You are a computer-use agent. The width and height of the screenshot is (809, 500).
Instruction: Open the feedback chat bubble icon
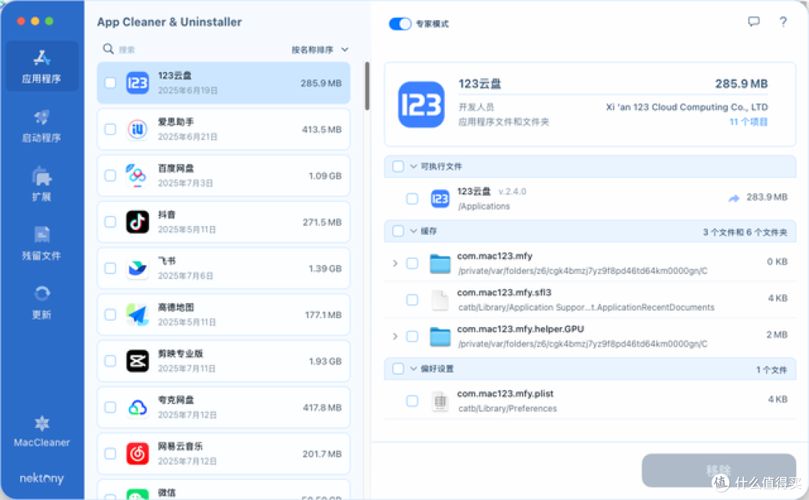754,22
